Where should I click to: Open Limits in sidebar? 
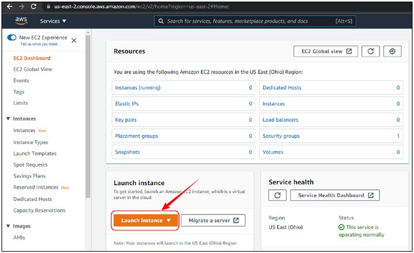pos(20,103)
